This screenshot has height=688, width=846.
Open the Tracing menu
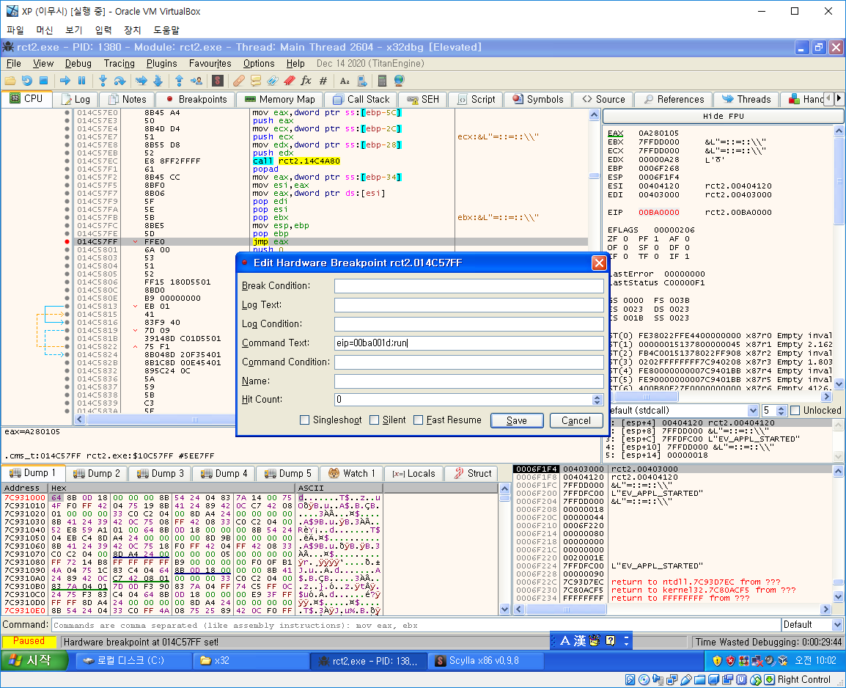[119, 64]
